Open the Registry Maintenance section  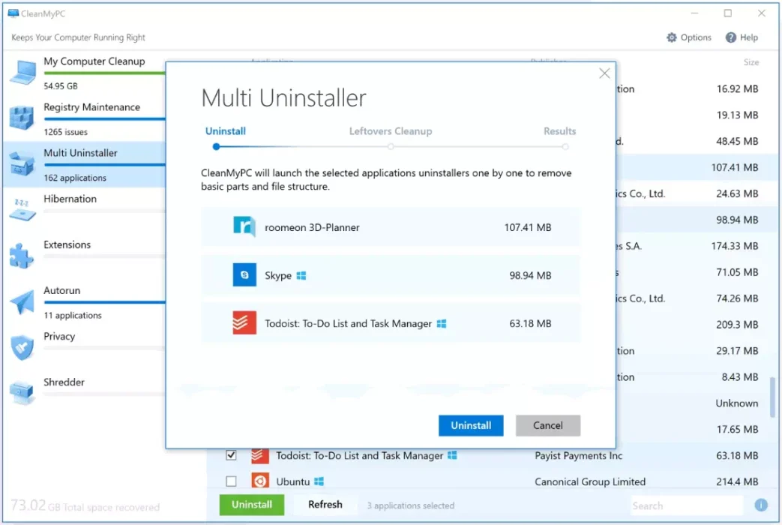click(85, 118)
